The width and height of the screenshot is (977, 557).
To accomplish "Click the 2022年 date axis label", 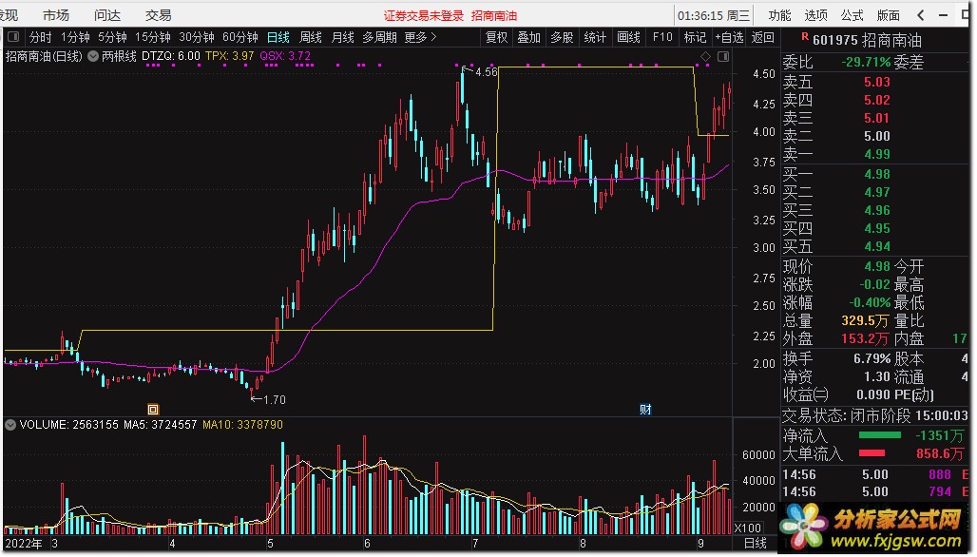I will coord(23,544).
